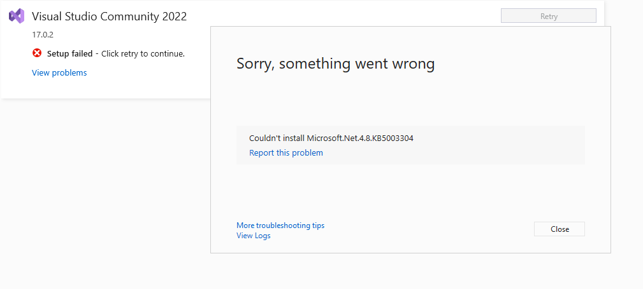Click the 17.0.2 version number

point(43,35)
